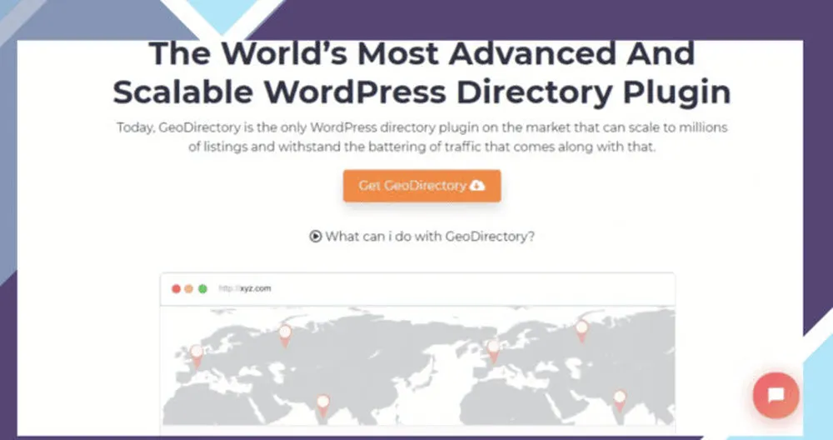Open the 'What can i do with GeoDirectory?' link
Screen dimensions: 833x440
pyautogui.click(x=429, y=236)
